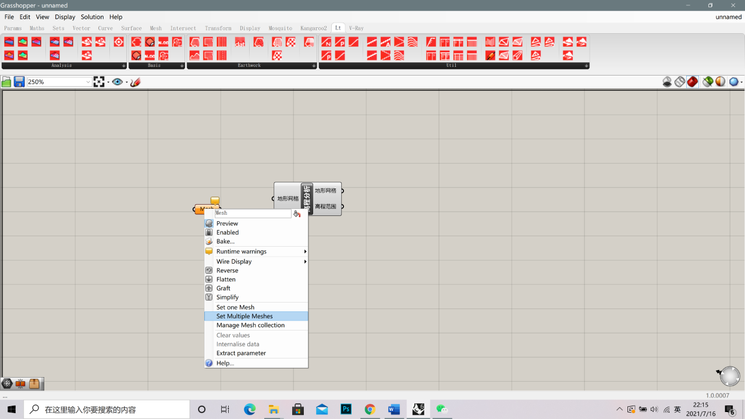Image resolution: width=745 pixels, height=419 pixels.
Task: Open a file with the green folder icon
Action: coord(6,82)
